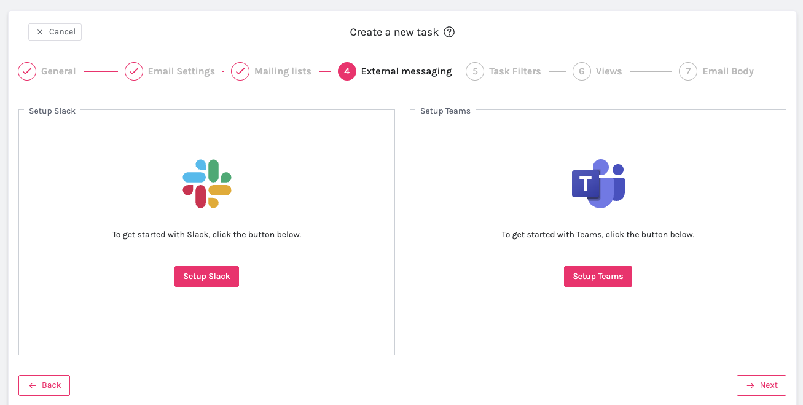
Task: Click the step 5 number circle
Action: click(x=475, y=71)
